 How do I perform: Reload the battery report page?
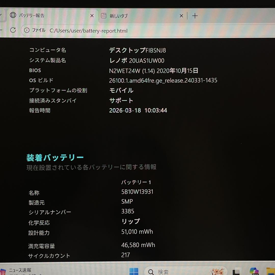[x=13, y=30]
